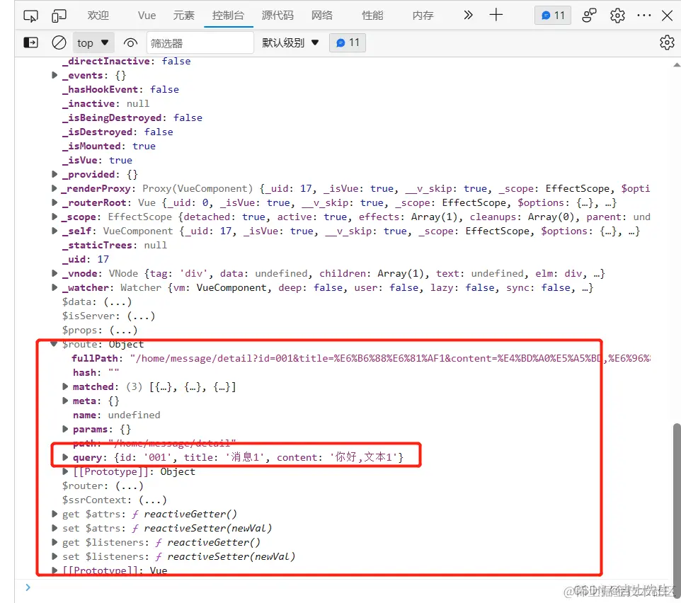Expand the _events property
681x603 pixels.
pyautogui.click(x=55, y=75)
